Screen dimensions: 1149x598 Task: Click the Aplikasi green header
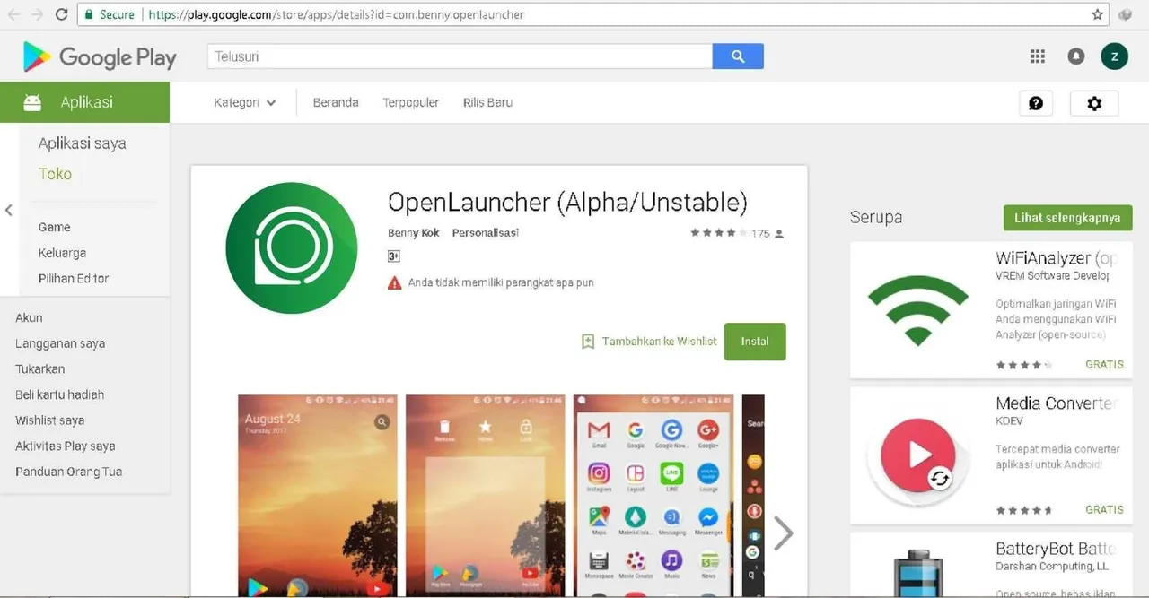[x=84, y=102]
